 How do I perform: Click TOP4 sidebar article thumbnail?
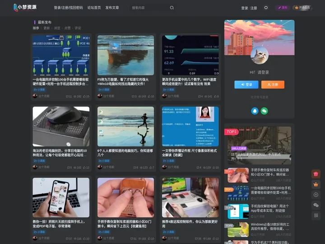point(238,211)
